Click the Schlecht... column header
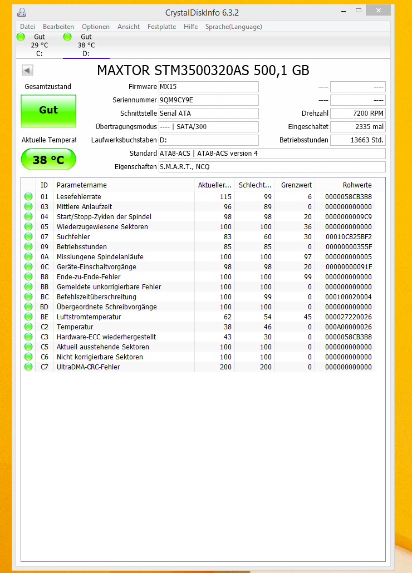This screenshot has height=573, width=412. pyautogui.click(x=255, y=185)
